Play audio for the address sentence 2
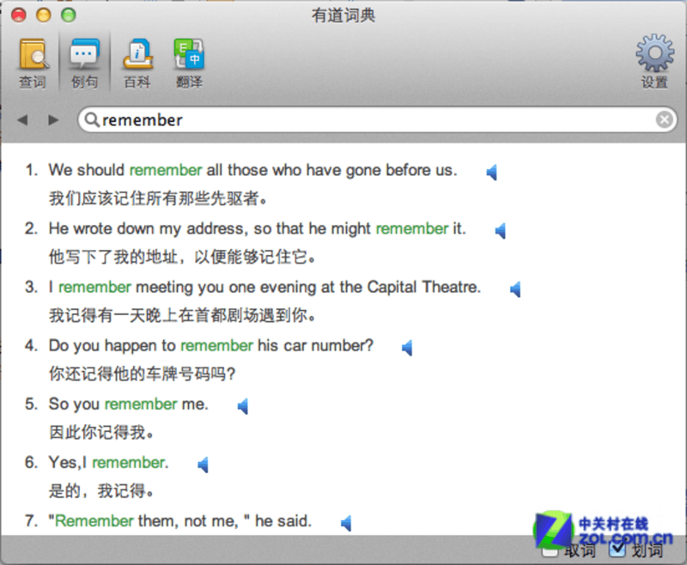 (501, 231)
